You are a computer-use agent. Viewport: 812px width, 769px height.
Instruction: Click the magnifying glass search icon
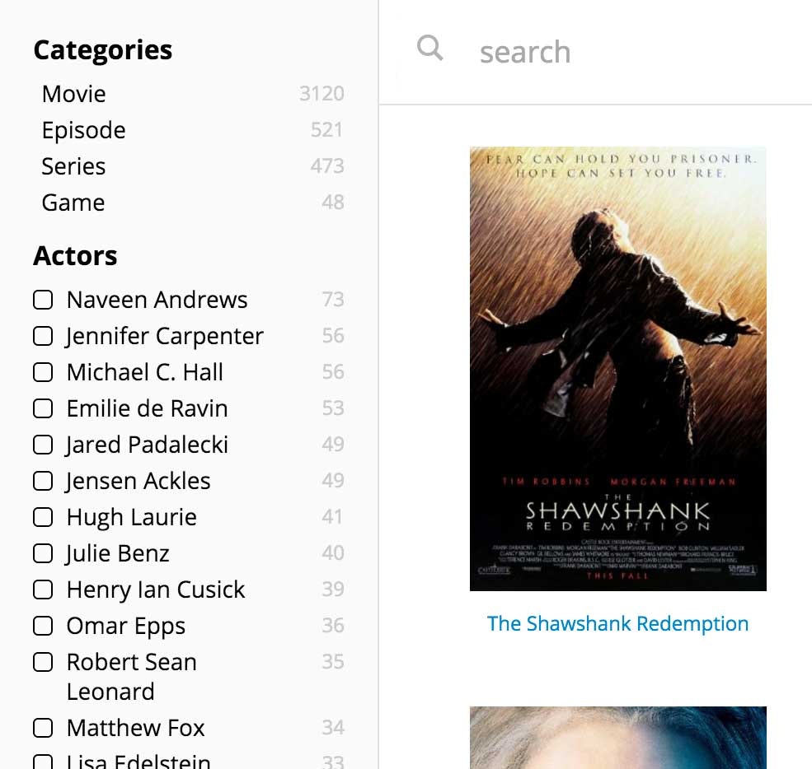(x=429, y=48)
